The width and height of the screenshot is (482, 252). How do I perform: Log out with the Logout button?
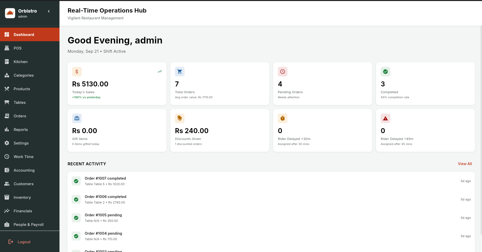click(x=19, y=242)
